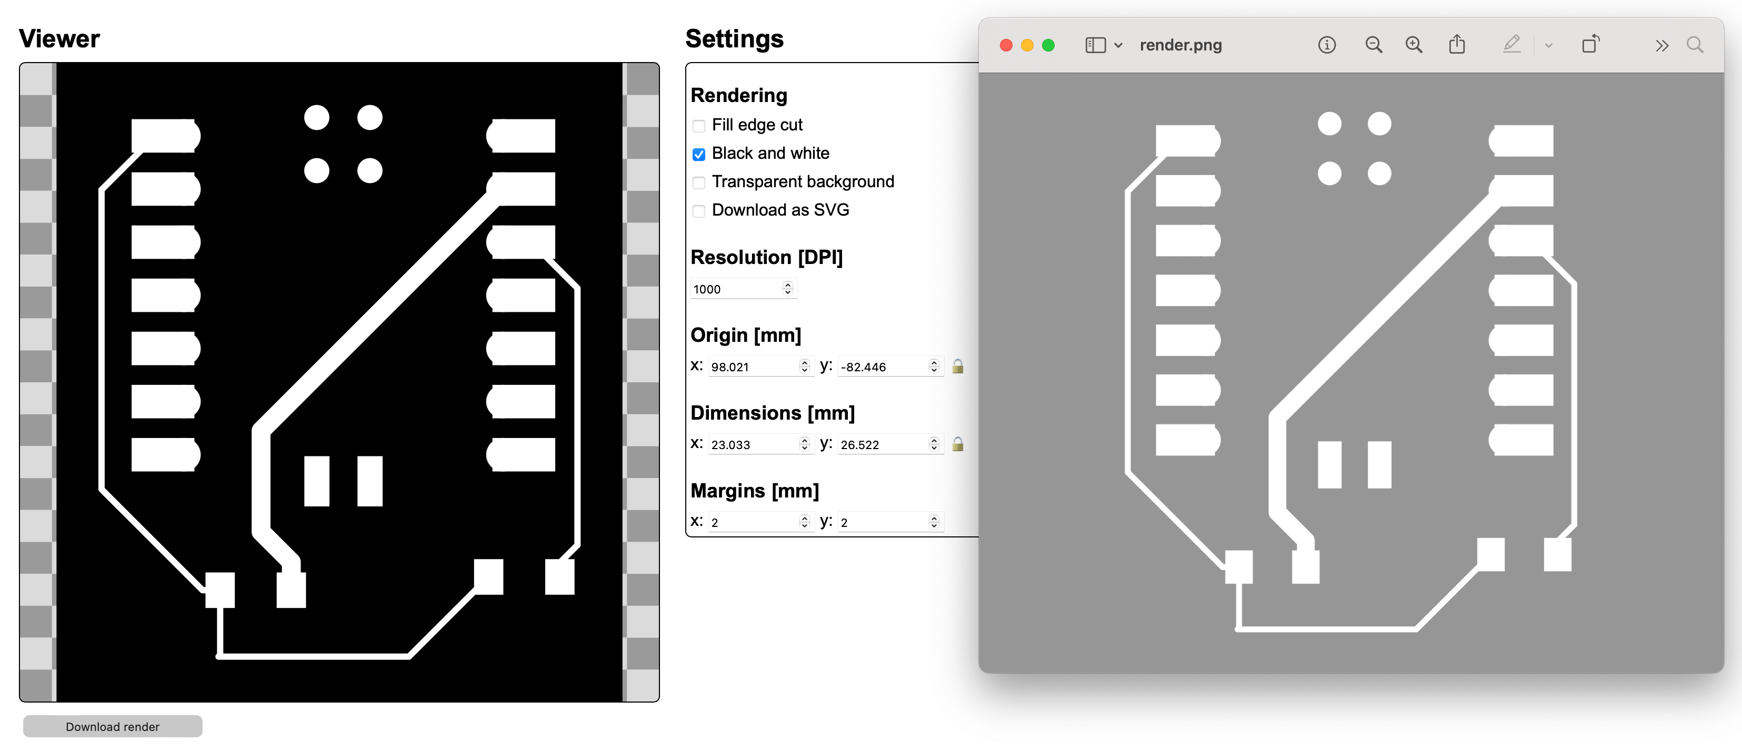Enable Transparent background checkbox
1742x752 pixels.
[x=698, y=182]
